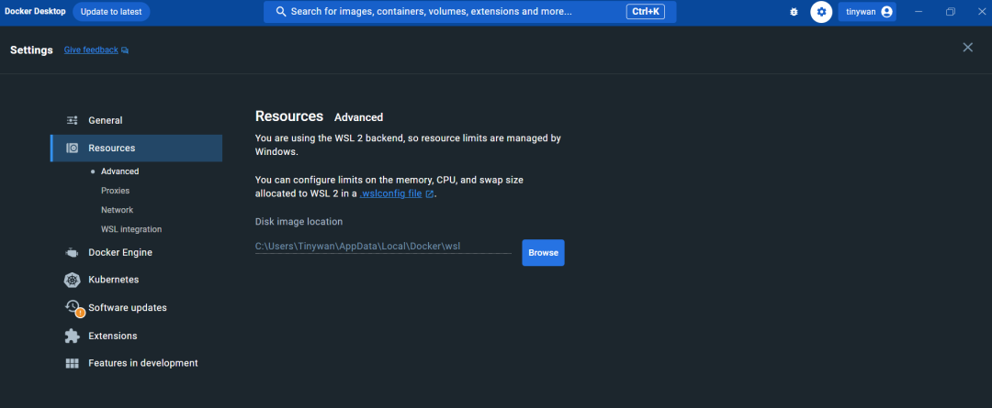Viewport: 992px width, 408px height.
Task: Click the Update to latest button
Action: click(111, 12)
